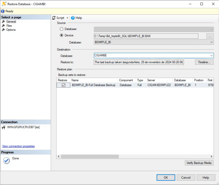The height and width of the screenshot is (185, 219).
Task: Click the Position column header
Action: pyautogui.click(x=199, y=80)
